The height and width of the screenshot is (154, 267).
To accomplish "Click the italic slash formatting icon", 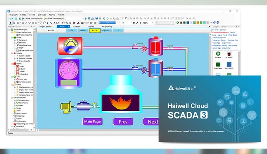I will pyautogui.click(x=137, y=23).
